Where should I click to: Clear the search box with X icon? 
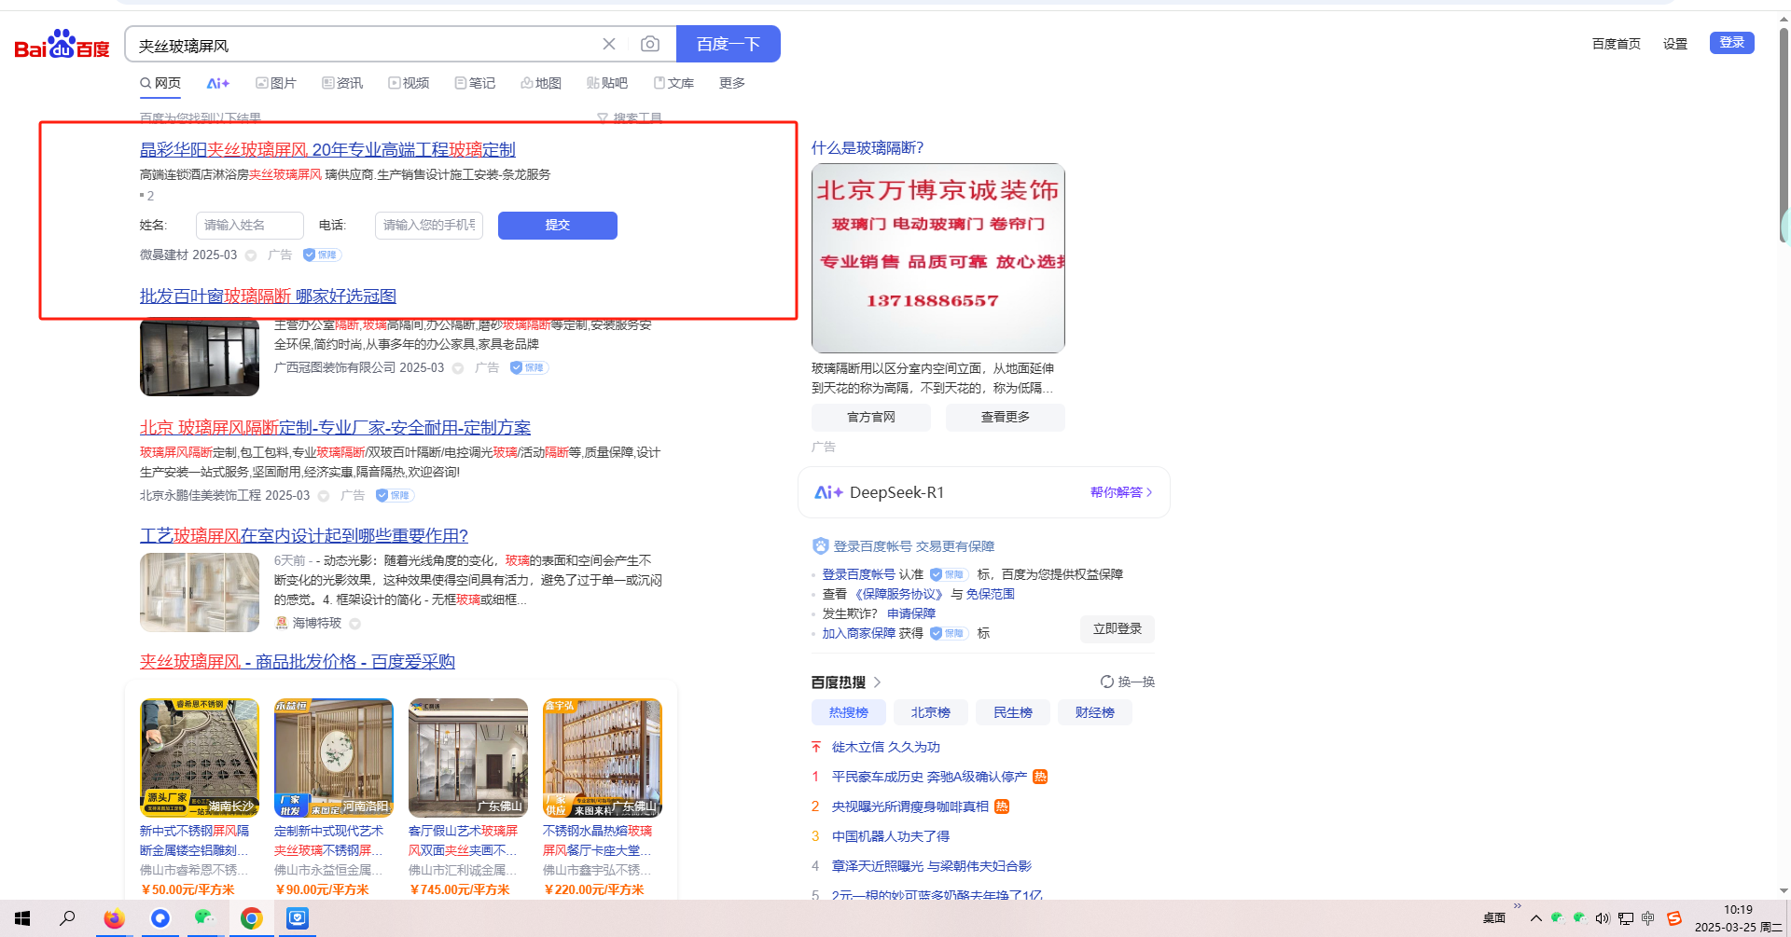(x=609, y=44)
